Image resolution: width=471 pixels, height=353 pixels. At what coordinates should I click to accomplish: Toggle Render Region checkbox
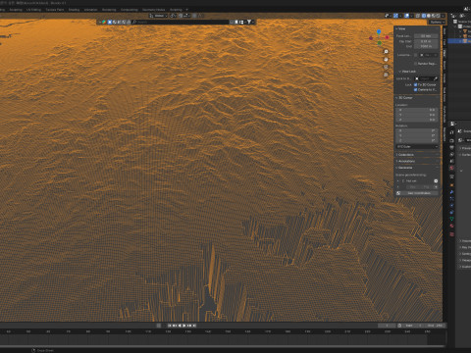click(x=416, y=64)
